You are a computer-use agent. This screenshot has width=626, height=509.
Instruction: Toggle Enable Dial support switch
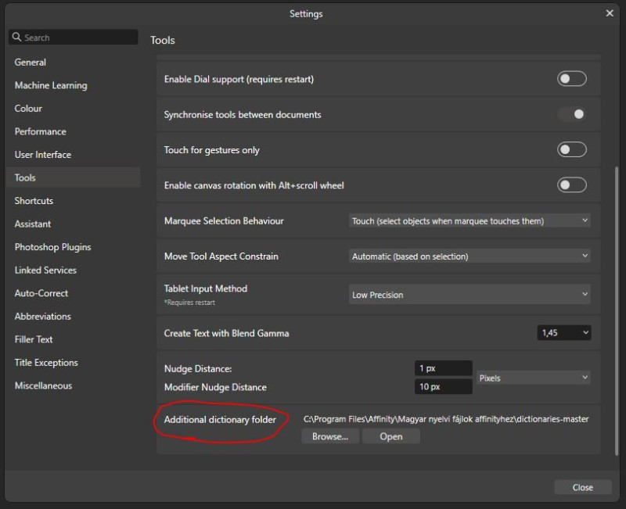572,79
